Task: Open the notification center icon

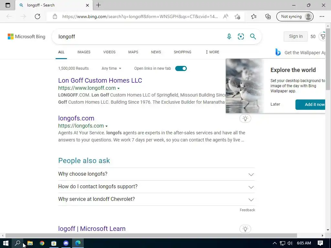Action: tap(320, 243)
